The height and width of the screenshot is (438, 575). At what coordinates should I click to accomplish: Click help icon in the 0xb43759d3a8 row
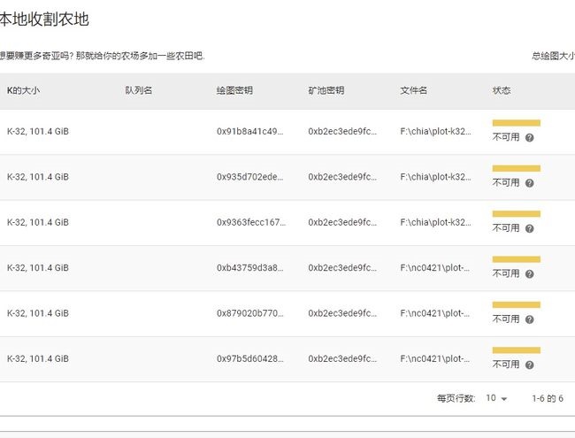pyautogui.click(x=529, y=274)
